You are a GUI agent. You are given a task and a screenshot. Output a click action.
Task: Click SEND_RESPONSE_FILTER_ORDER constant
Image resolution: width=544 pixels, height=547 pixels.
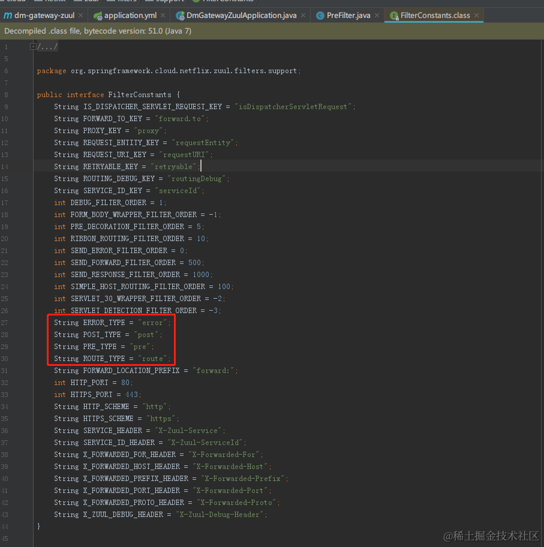125,275
